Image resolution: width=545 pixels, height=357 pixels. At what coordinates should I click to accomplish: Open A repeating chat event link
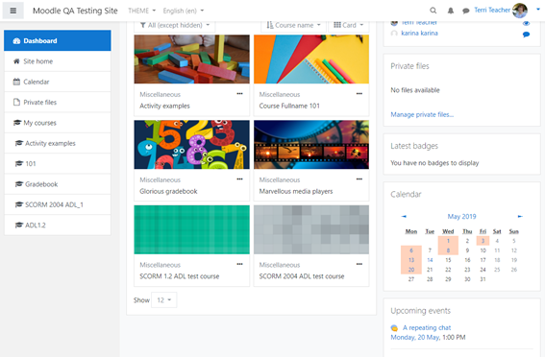tap(427, 328)
